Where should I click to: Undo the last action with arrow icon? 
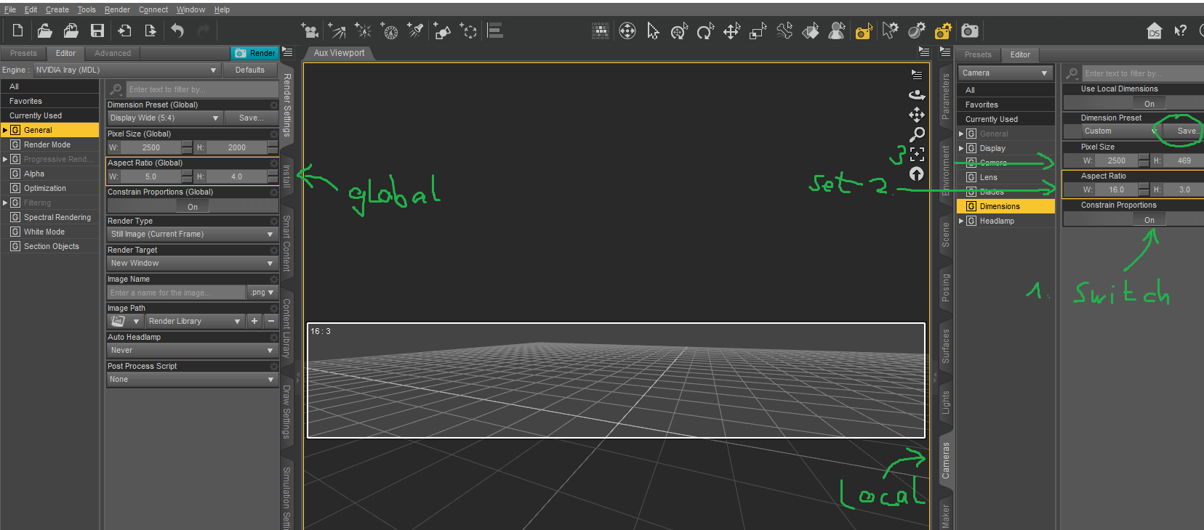click(x=177, y=30)
